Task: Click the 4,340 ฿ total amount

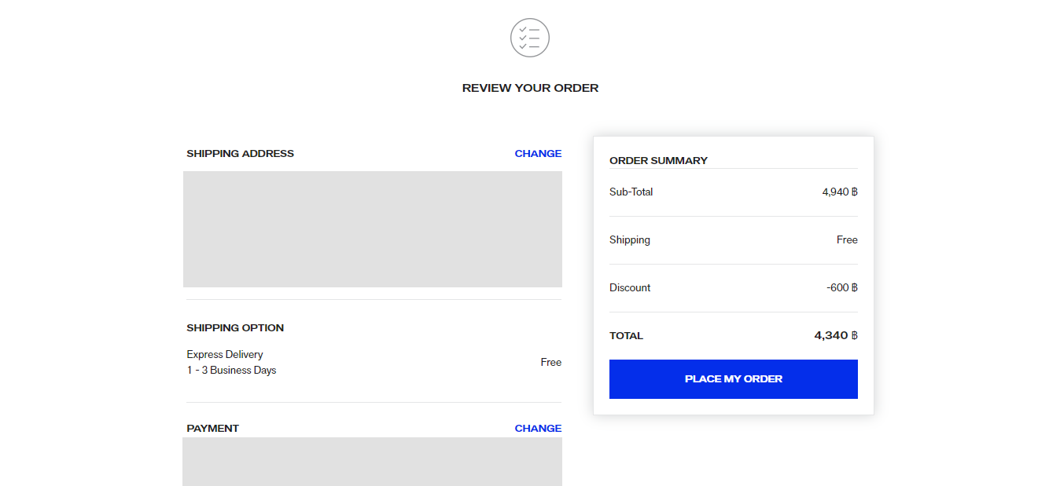Action: [836, 336]
